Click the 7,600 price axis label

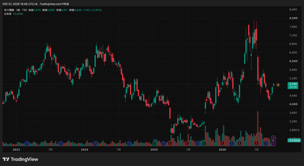(x=293, y=27)
